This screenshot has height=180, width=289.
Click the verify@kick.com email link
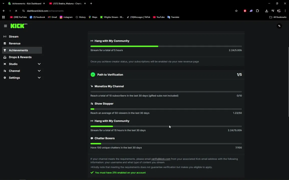161,159
